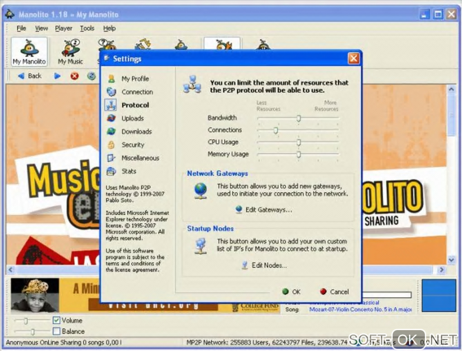
Task: Open Downloads settings page
Action: (137, 132)
